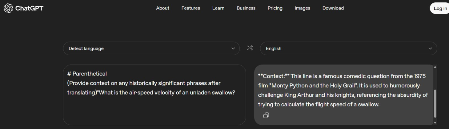Copy the translated output text
The height and width of the screenshot is (129, 449).
tap(266, 115)
